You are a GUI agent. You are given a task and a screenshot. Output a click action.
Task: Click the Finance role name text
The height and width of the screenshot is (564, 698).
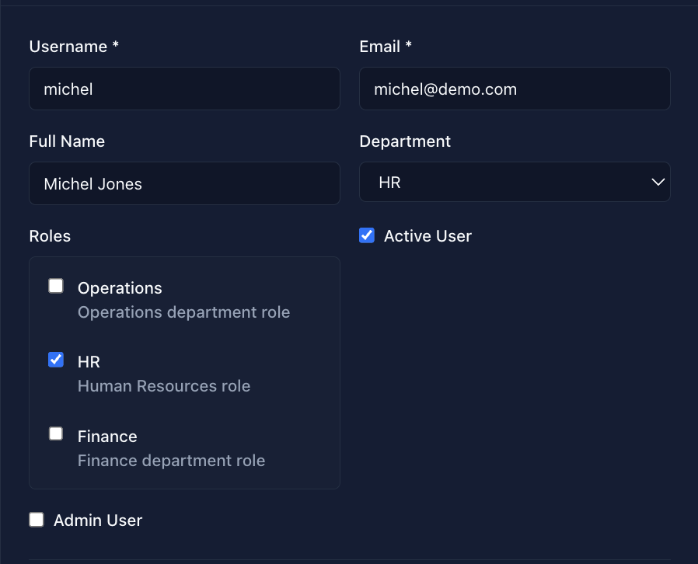(106, 436)
